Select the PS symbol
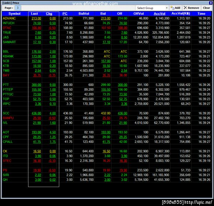Screen dimensions: 214x206 coord(5,170)
